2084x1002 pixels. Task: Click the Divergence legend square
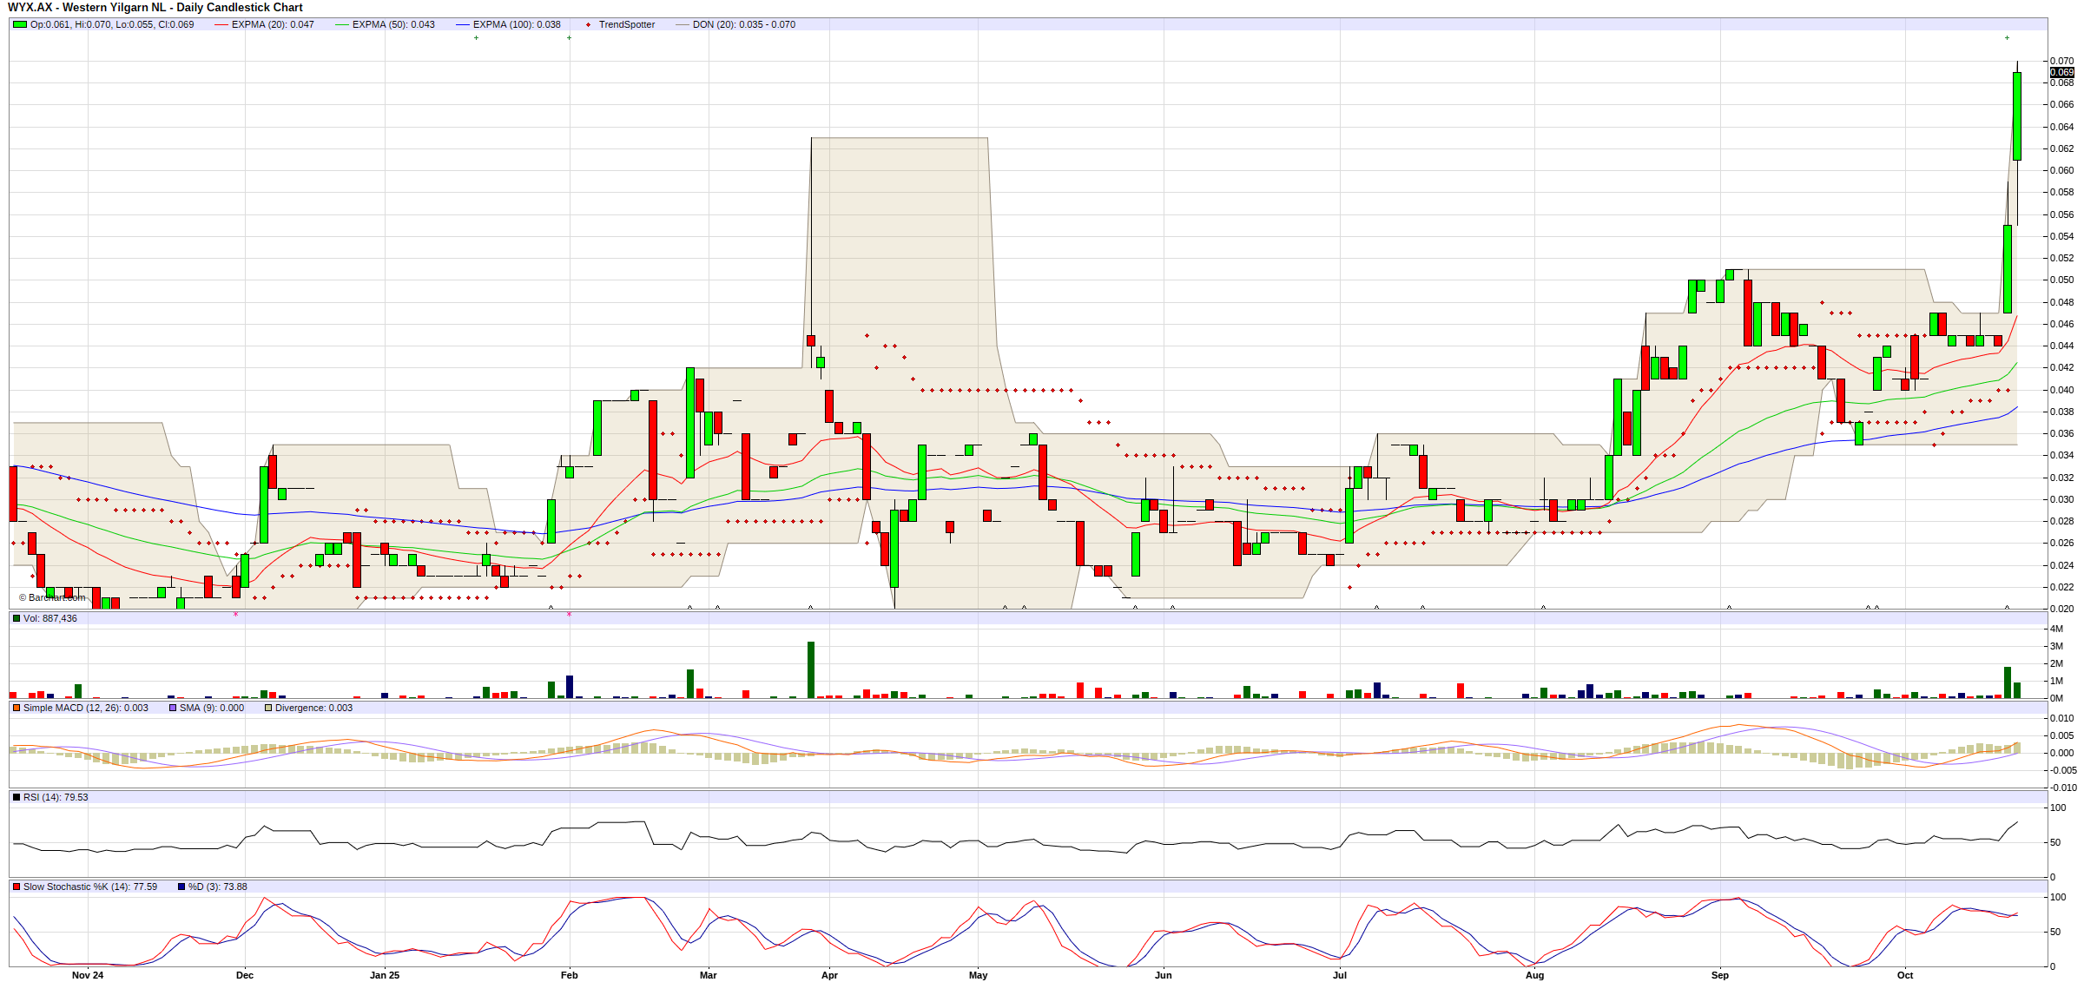coord(268,708)
